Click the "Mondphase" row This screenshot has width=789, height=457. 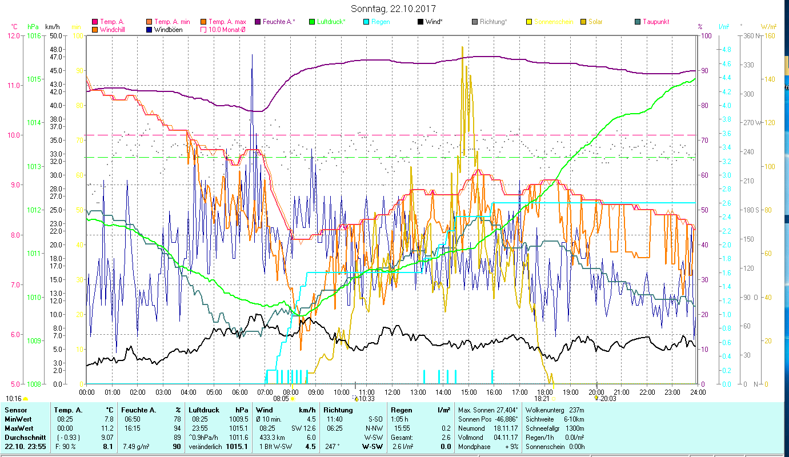488,447
